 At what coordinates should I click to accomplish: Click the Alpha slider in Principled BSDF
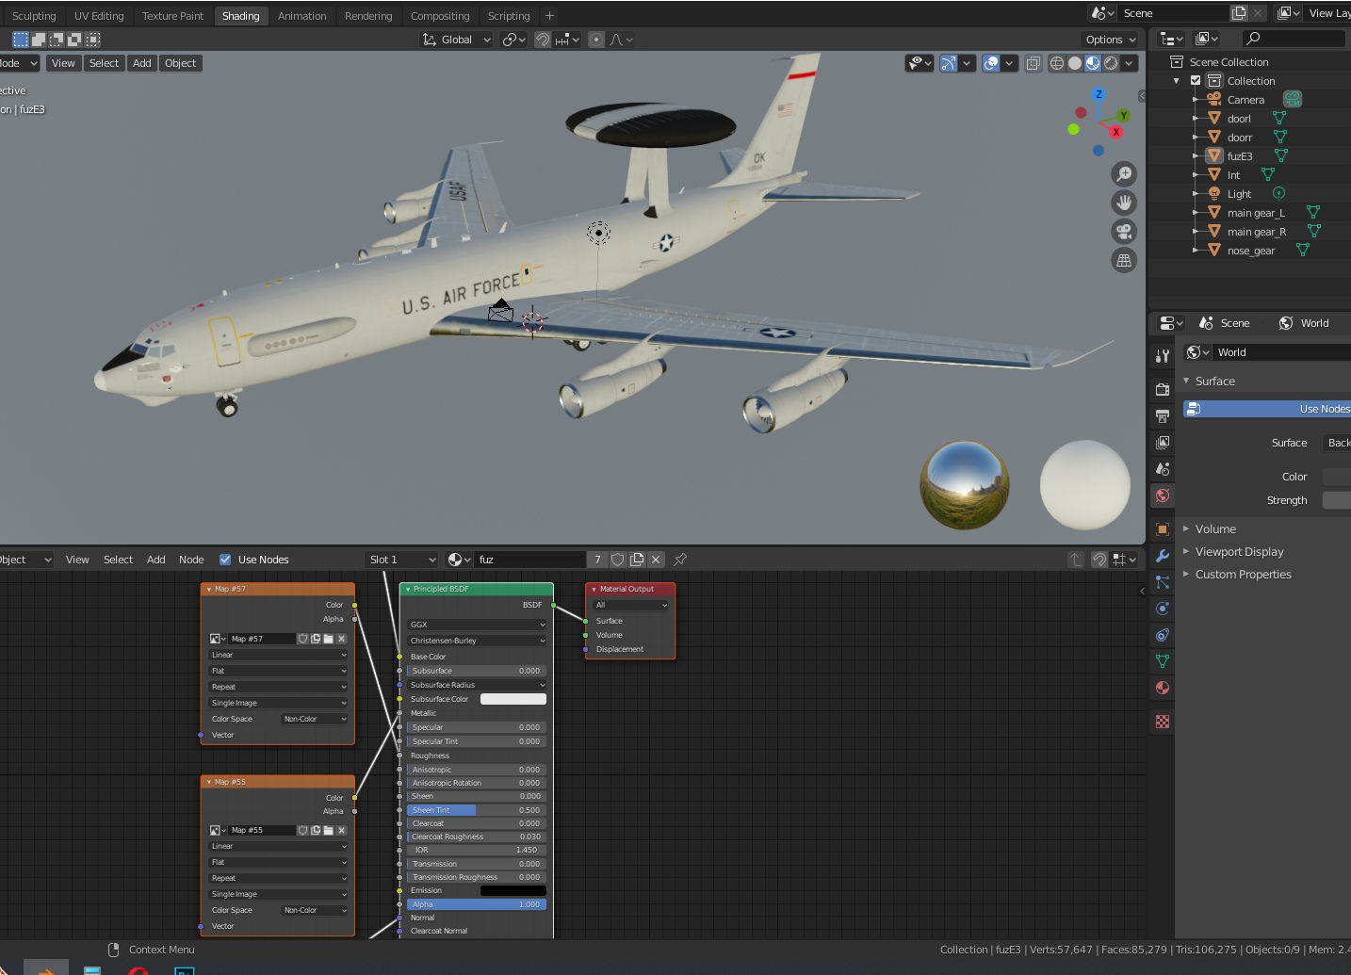pos(477,904)
